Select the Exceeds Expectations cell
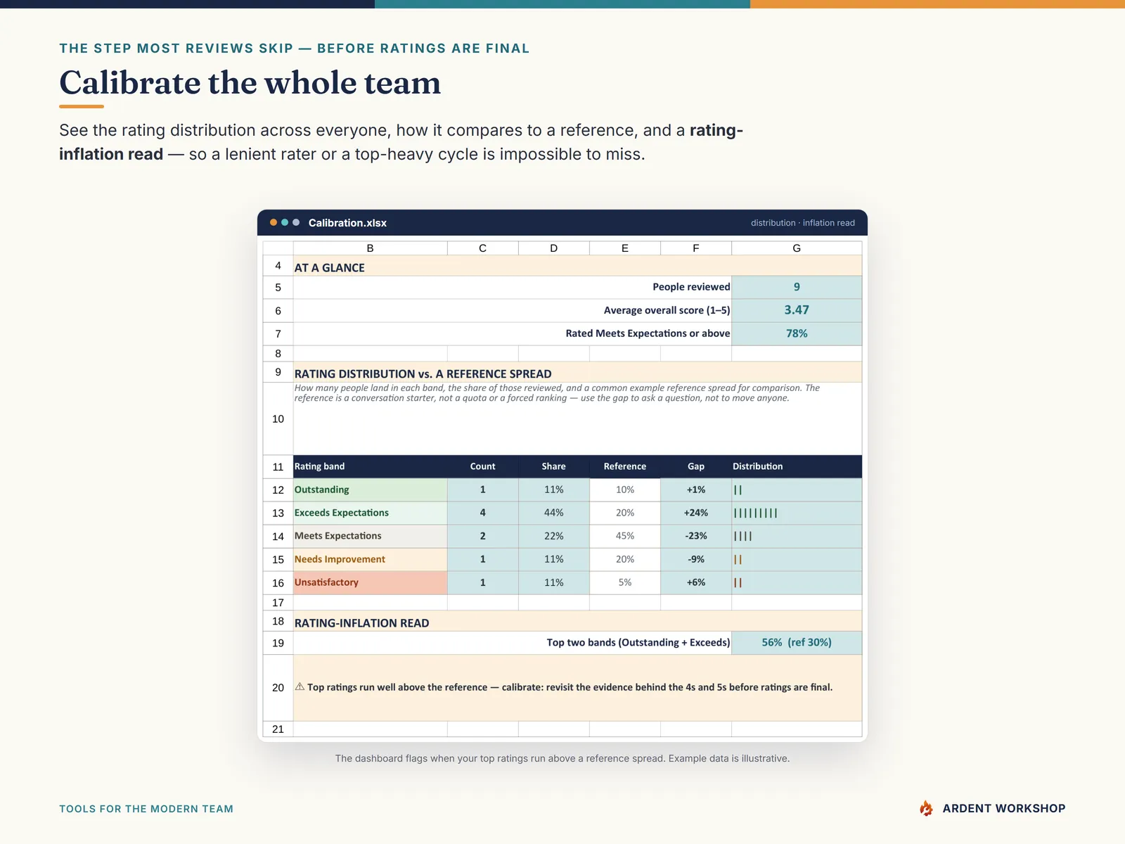The image size is (1125, 844). (370, 513)
